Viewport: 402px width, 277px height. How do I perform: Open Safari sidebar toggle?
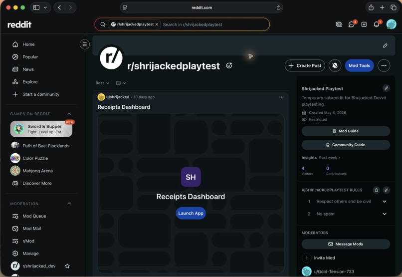36,7
